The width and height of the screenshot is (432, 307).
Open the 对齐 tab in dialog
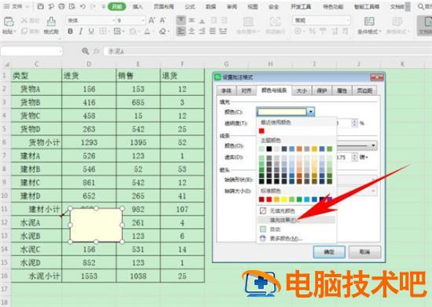pyautogui.click(x=247, y=90)
